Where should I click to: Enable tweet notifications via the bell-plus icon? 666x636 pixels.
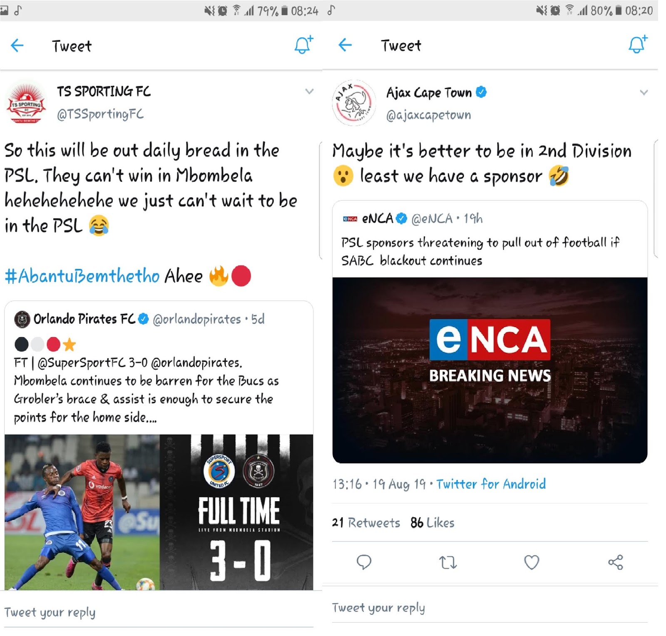click(x=303, y=45)
